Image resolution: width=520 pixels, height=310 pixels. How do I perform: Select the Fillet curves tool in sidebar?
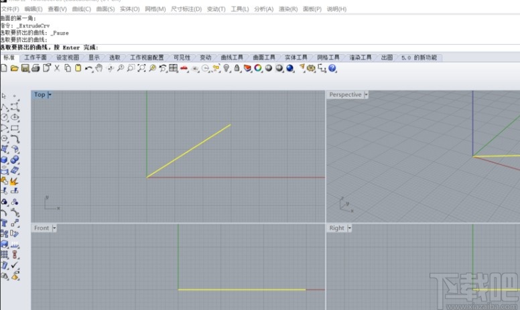point(15,138)
